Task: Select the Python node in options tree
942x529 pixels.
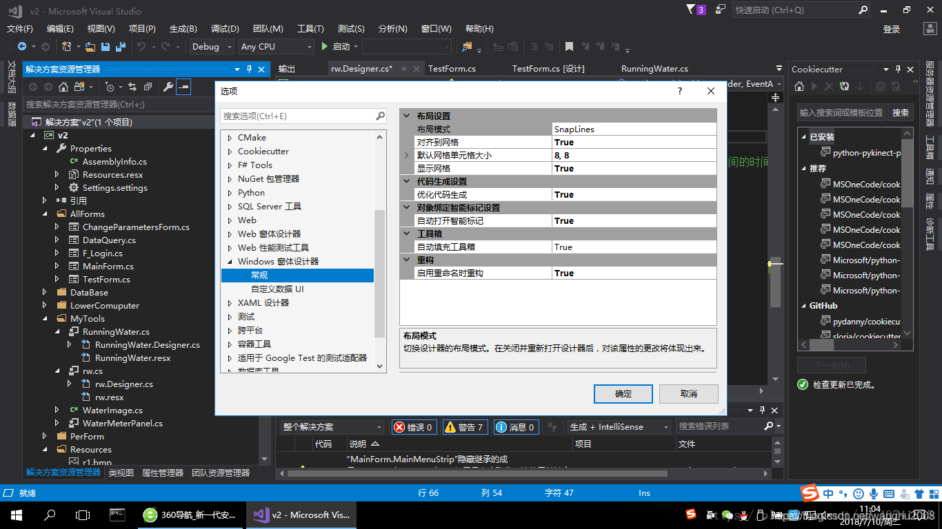Action: [x=251, y=193]
